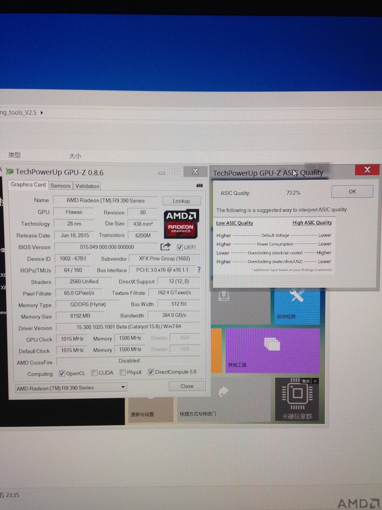Click the Pixel Fillrate field
Screen dimensions: 382x510
click(x=79, y=293)
